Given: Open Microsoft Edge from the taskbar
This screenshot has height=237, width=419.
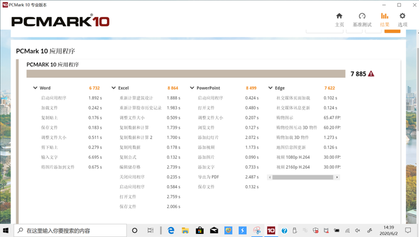Looking at the screenshot, I should 171,230.
